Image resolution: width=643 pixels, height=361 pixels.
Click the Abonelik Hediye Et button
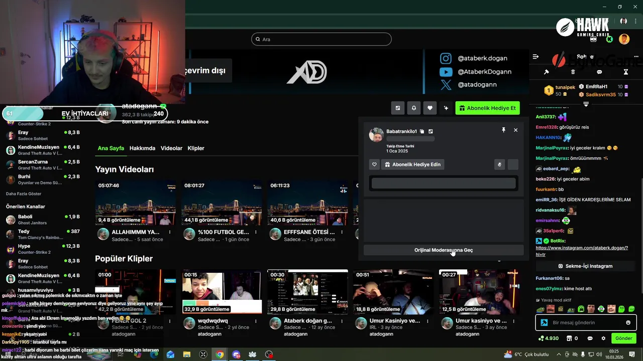click(x=487, y=108)
